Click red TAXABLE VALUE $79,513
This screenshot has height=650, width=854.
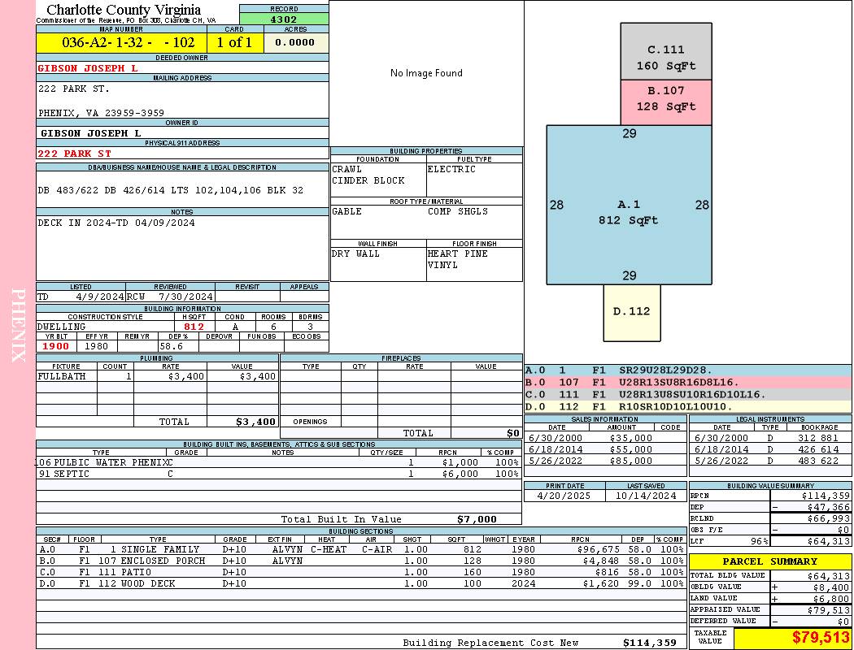tap(821, 637)
